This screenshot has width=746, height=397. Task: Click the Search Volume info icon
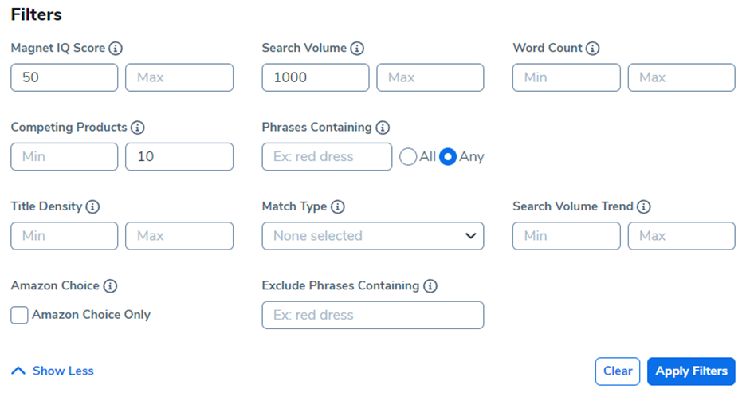357,49
